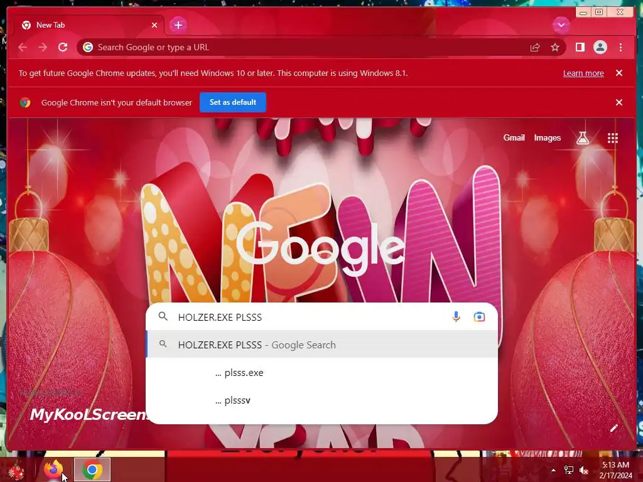The image size is (643, 482).
Task: Open the side panel icon
Action: (x=580, y=48)
